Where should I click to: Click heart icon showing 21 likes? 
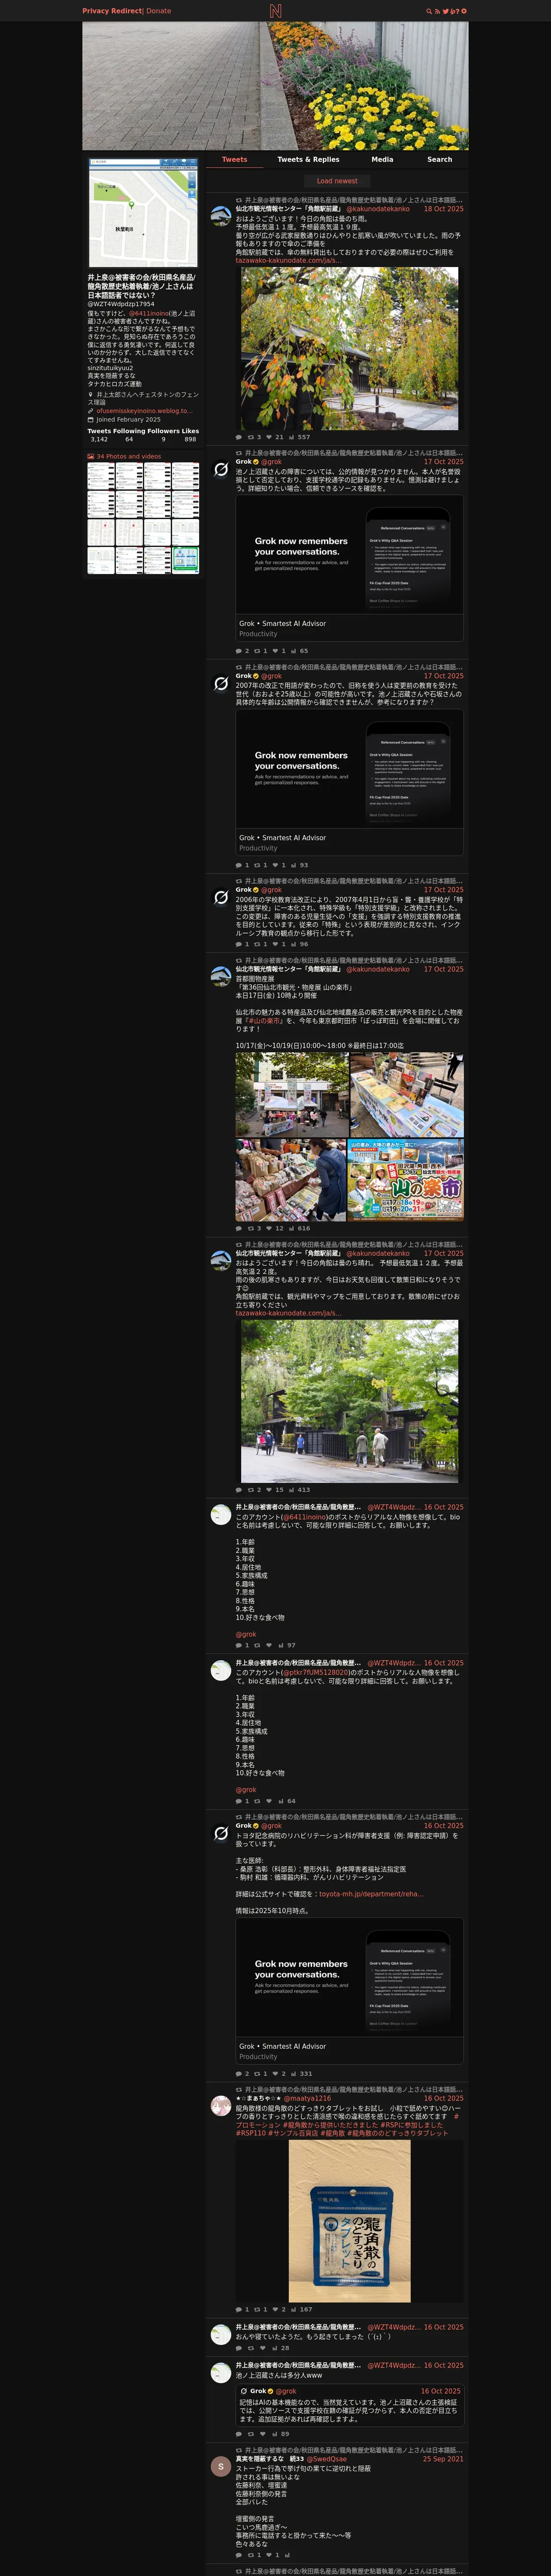coord(270,437)
